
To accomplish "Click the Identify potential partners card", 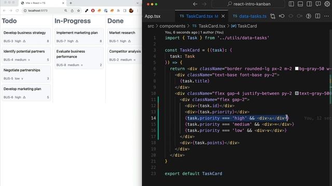I will pos(26,55).
